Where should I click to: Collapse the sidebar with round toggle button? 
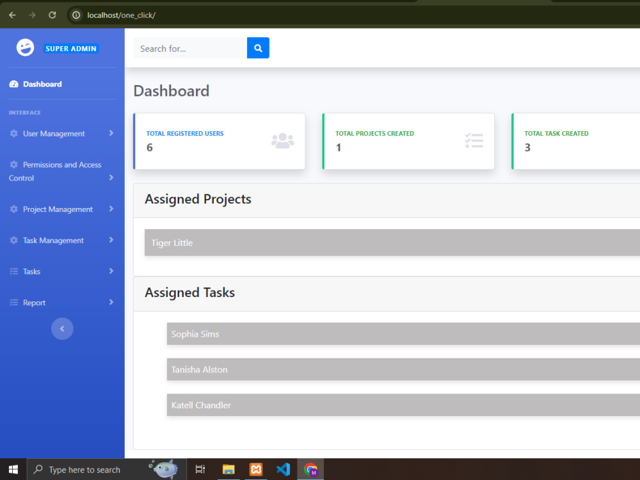pyautogui.click(x=62, y=328)
